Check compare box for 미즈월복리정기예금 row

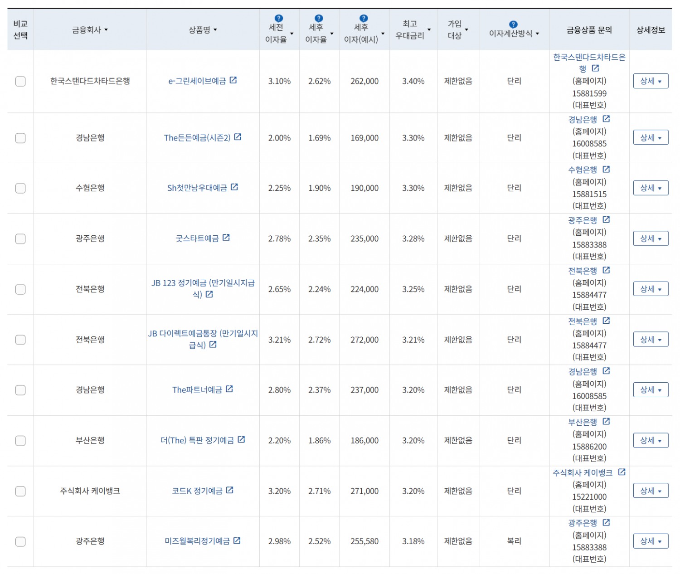tap(20, 541)
